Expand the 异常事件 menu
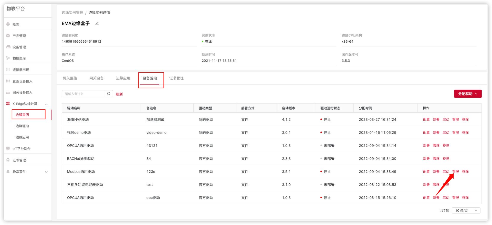Screen dimensions: 492x225 [46, 172]
